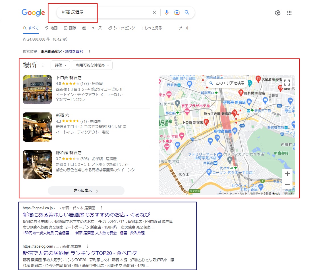
Task: Click the https://r.gnavi.co.jp breadcrumb URL
Action: (x=38, y=208)
